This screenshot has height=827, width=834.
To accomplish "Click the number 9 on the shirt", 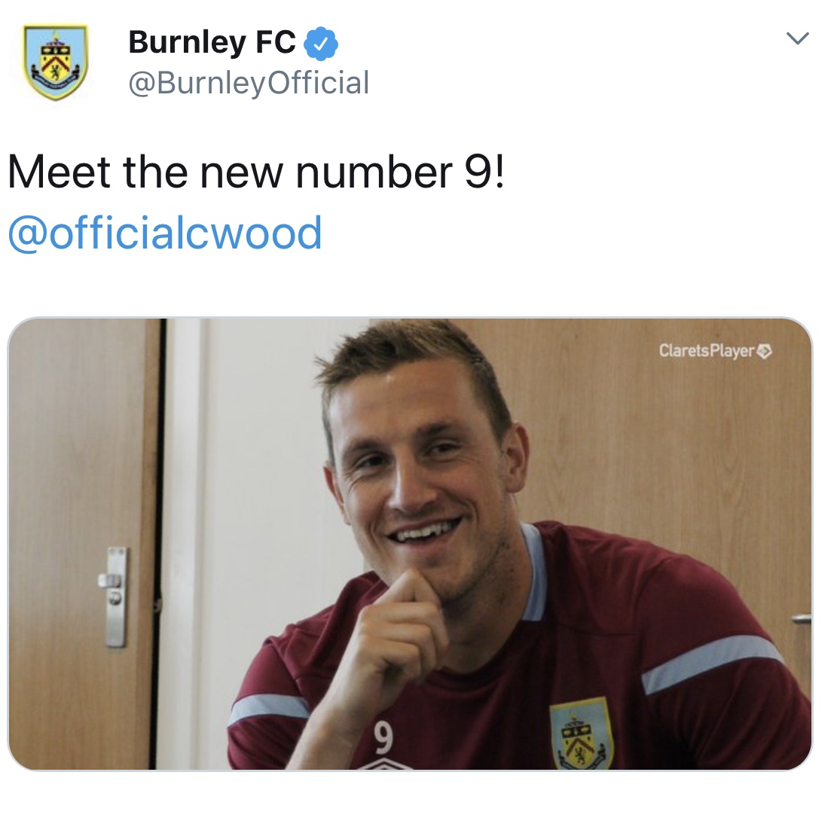I will [x=383, y=737].
